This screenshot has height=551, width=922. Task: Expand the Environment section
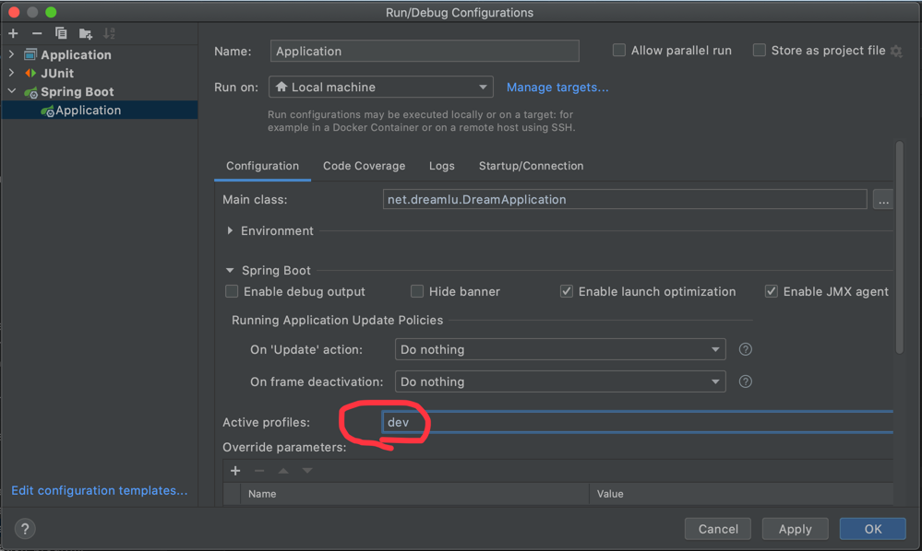(x=230, y=230)
